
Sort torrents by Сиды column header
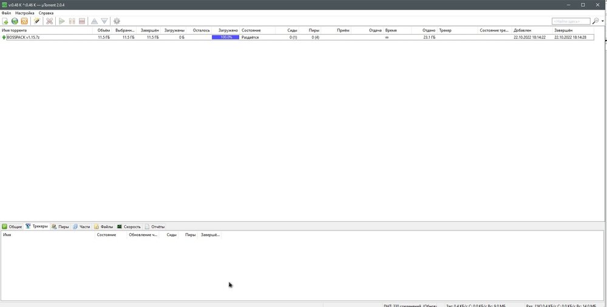point(287,30)
